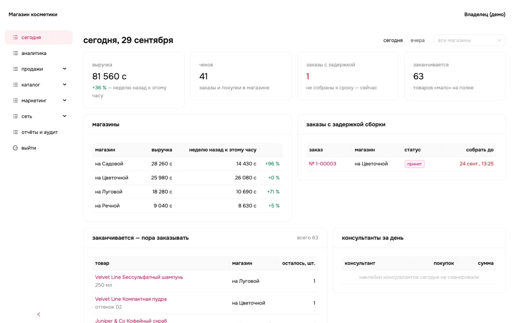Viewport: 517px width, 323px height.
Task: Expand the «продажи» submenu chevron
Action: 65,69
